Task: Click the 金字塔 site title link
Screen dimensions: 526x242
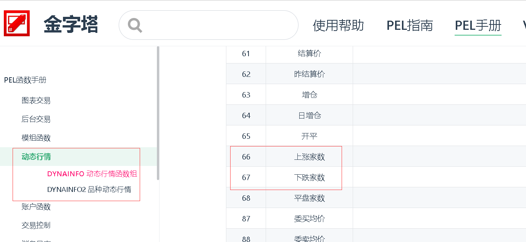Action: point(71,25)
